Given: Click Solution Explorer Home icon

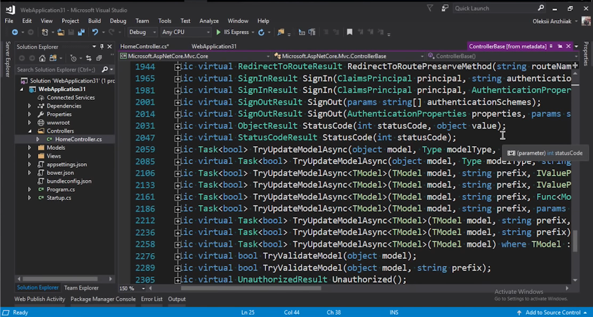Looking at the screenshot, I should (x=42, y=58).
